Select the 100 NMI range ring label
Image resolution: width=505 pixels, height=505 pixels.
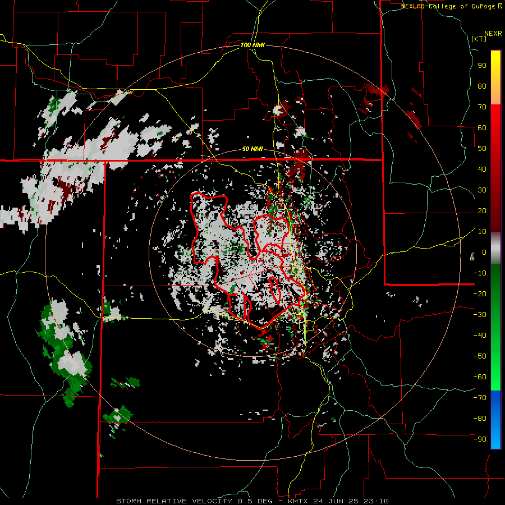(x=252, y=45)
